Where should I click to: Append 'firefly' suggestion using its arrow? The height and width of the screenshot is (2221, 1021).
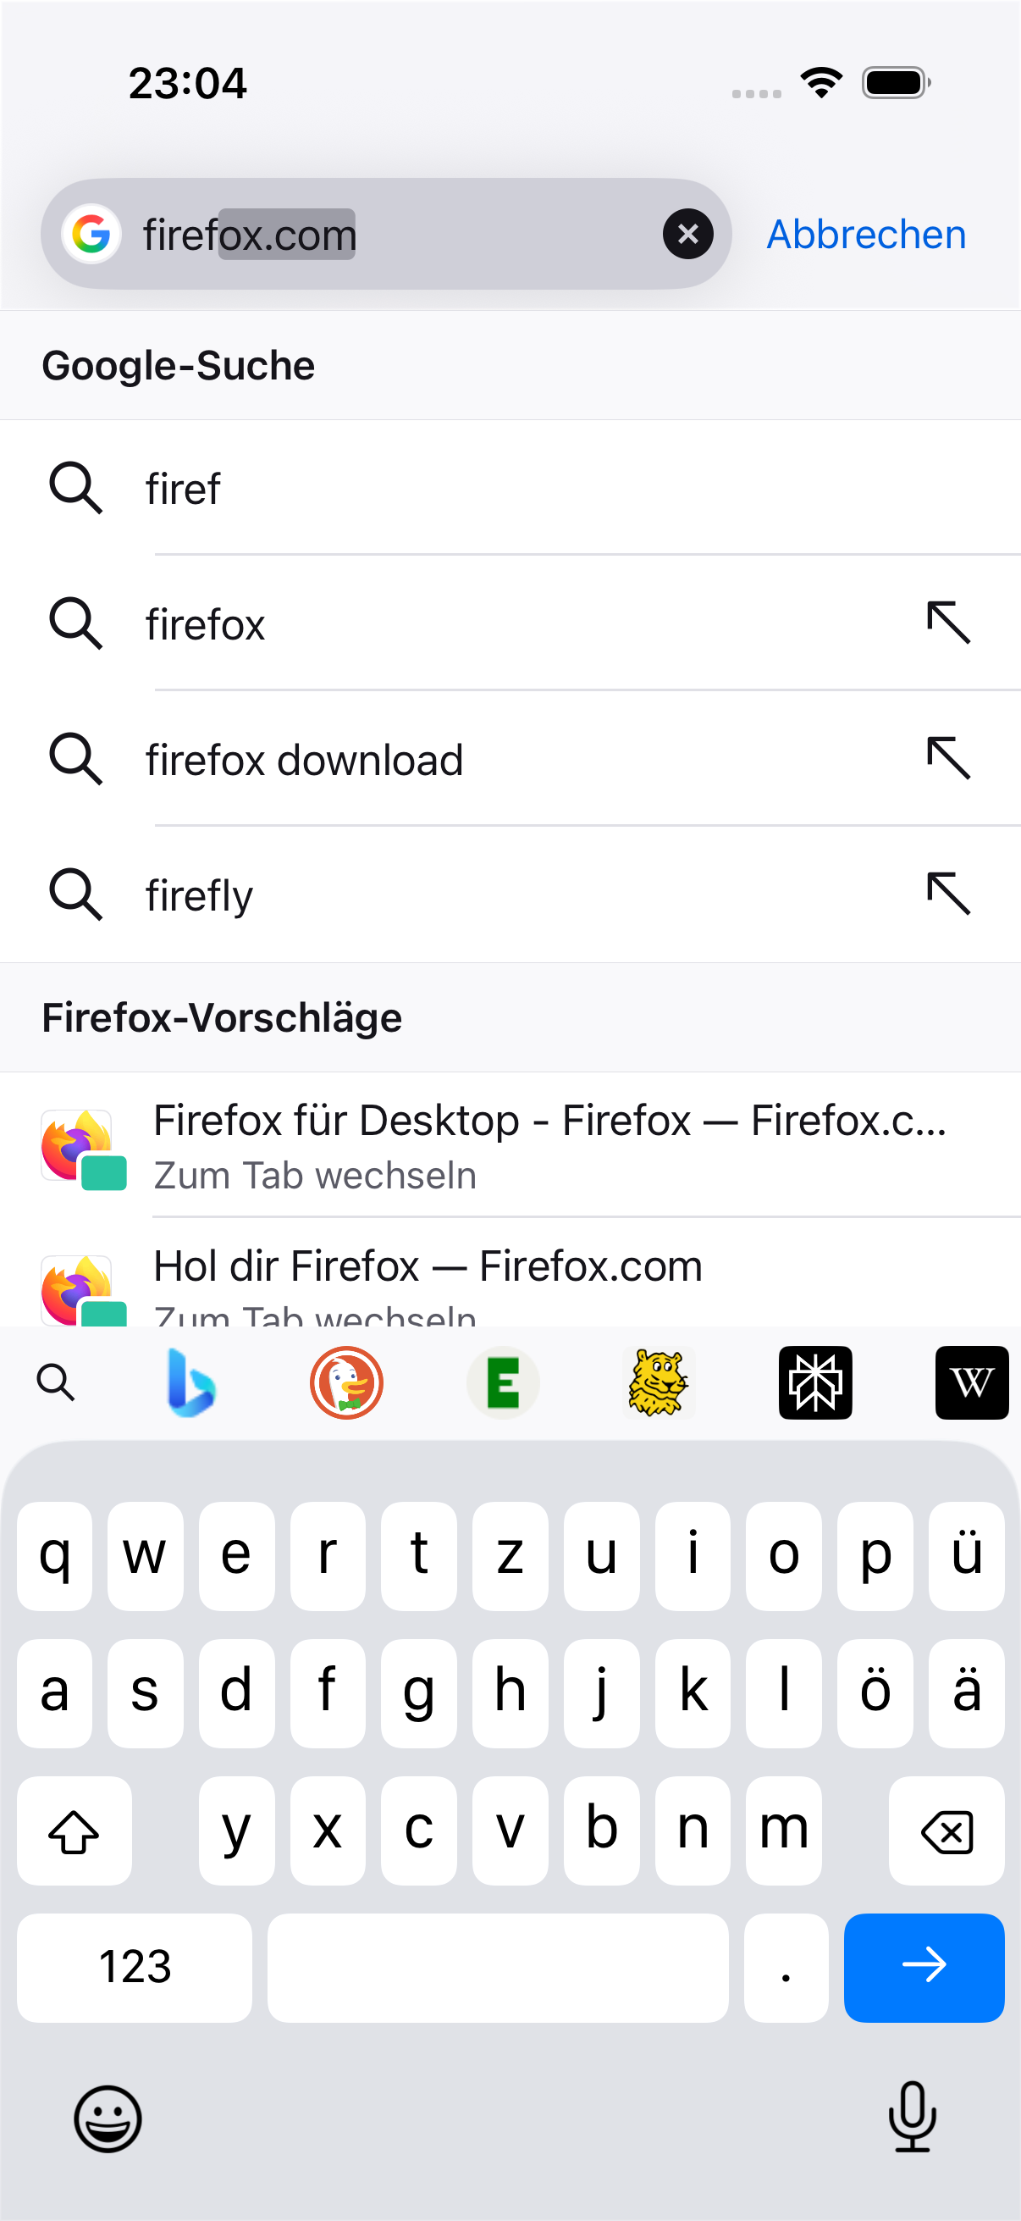pos(949,894)
